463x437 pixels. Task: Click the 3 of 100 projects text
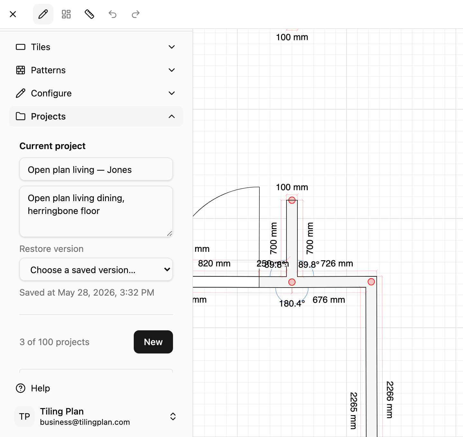click(54, 342)
